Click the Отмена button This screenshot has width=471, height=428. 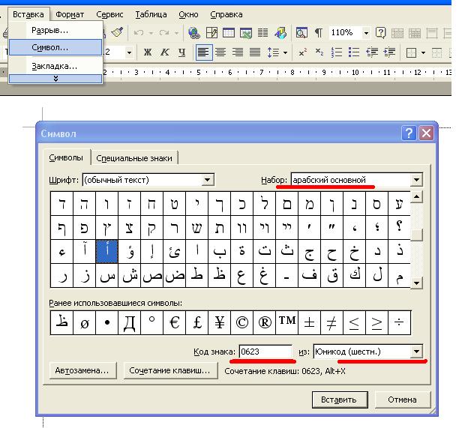click(403, 400)
